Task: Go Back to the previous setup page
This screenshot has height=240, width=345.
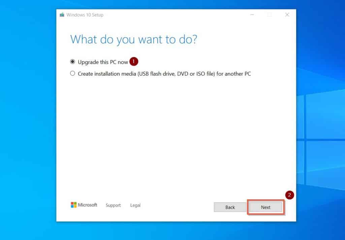Action: coord(230,207)
